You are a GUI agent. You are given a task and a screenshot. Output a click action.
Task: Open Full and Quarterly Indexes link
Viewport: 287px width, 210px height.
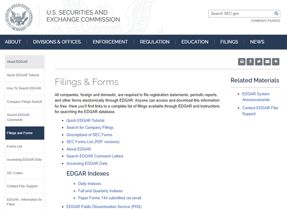click(100, 191)
